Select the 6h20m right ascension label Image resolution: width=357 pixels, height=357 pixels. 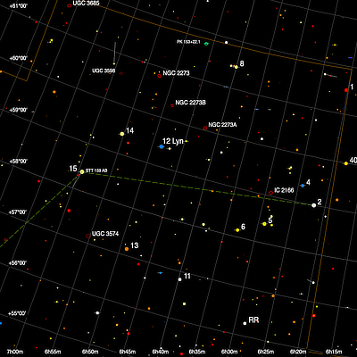(x=298, y=352)
